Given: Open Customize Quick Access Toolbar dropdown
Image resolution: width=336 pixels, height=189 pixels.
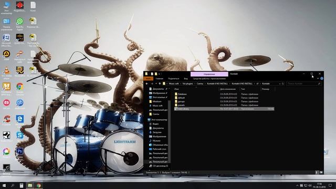Looking at the screenshot, I should pos(159,74).
